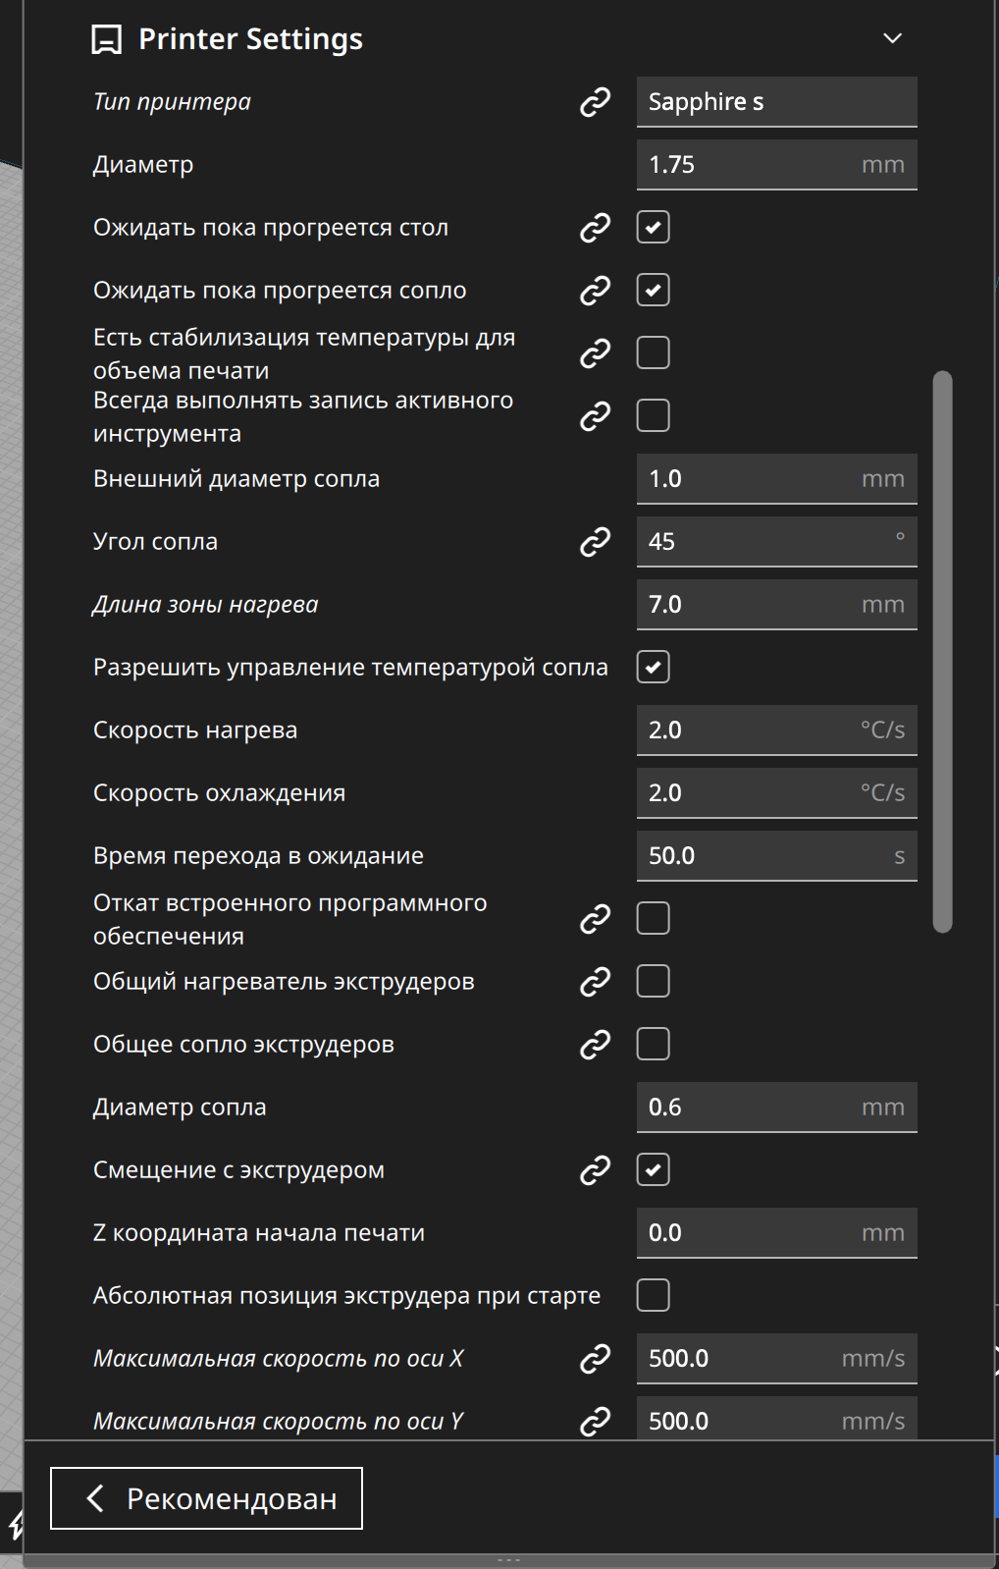
Task: Enable Есть стабилизация температуры checkbox
Action: coord(654,353)
